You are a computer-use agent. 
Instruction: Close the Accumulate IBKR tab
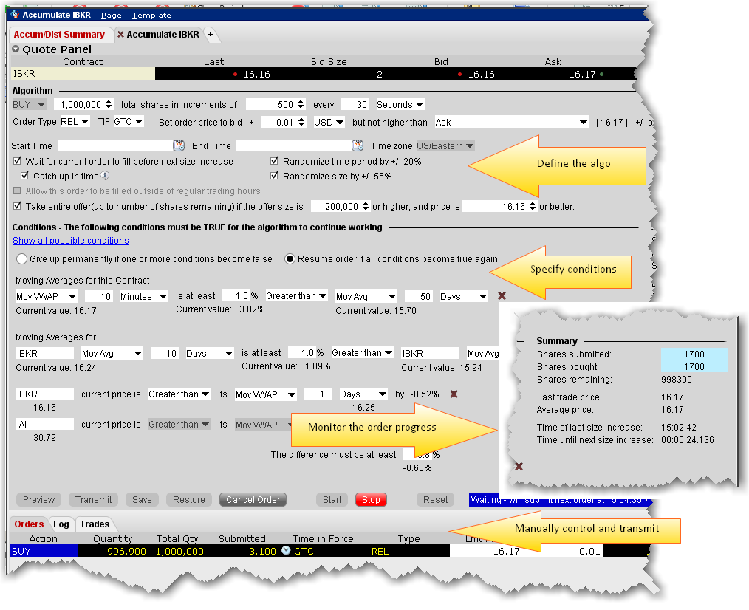pos(121,35)
